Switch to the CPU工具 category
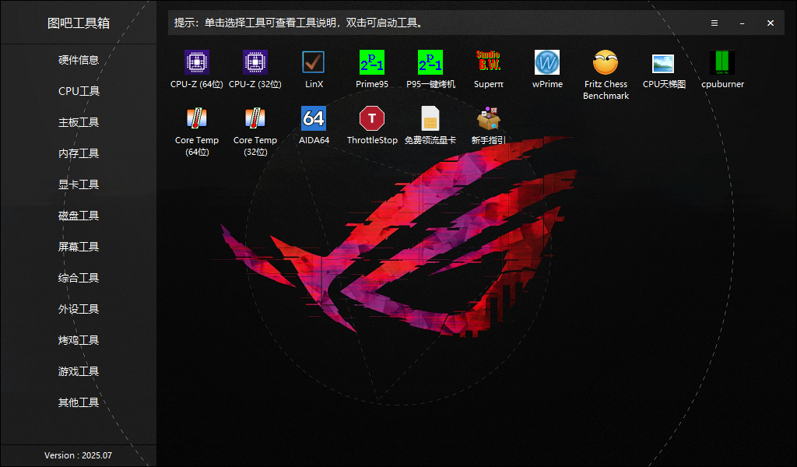 [x=79, y=91]
